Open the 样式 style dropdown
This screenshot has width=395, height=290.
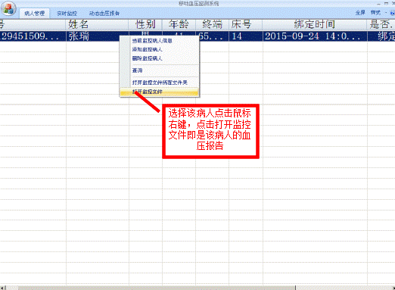(x=375, y=13)
